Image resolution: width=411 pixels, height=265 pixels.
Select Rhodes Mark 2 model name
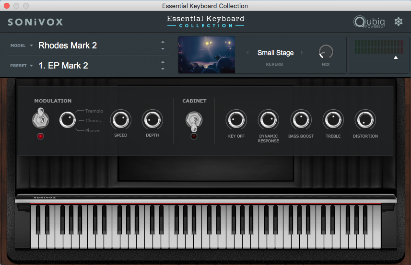68,46
